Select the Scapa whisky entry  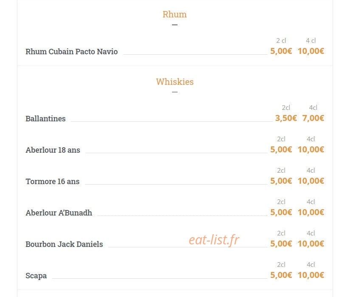[36, 275]
